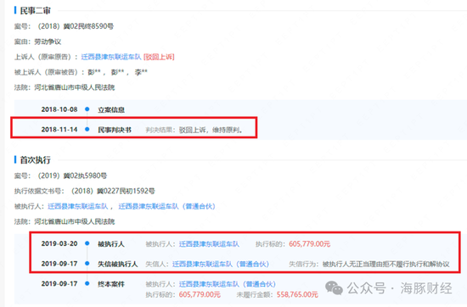Image resolution: width=467 pixels, height=307 pixels.
Task: Click judgment result 驳回上诉,维持原判
Action: click(211, 130)
